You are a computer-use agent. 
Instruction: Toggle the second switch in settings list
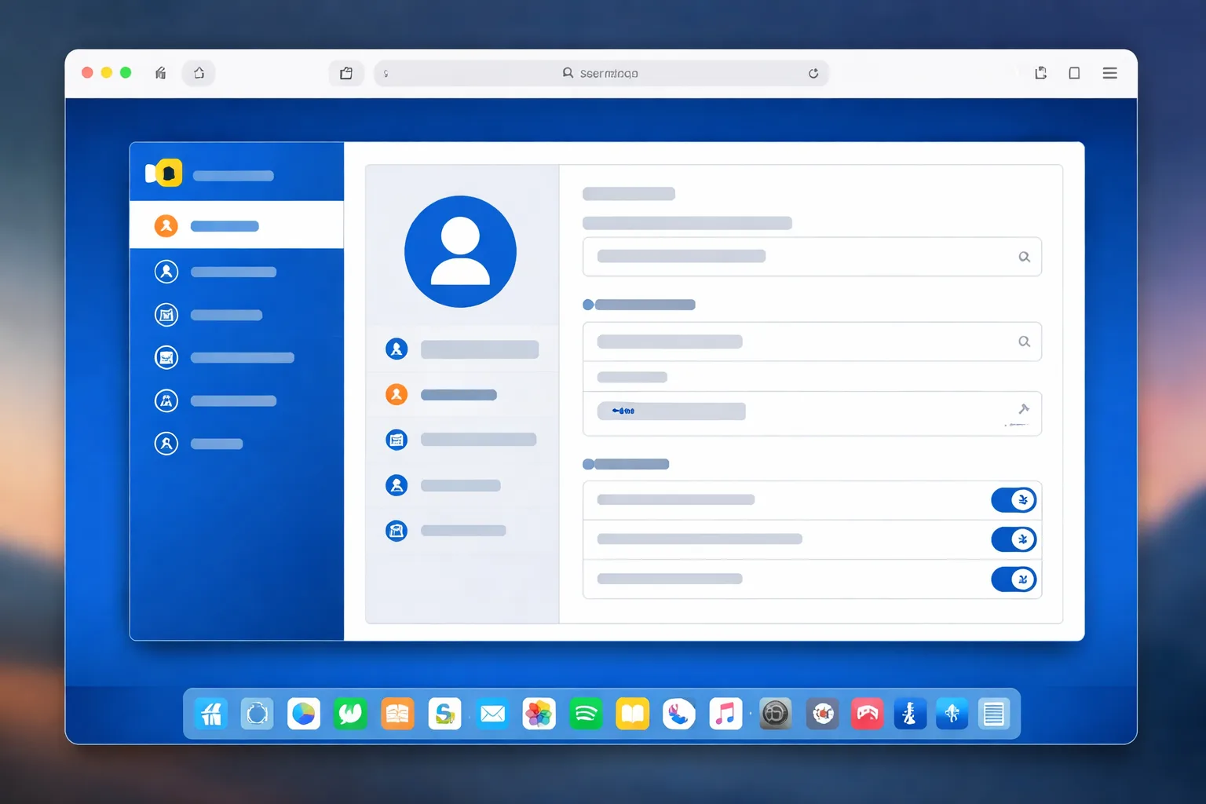[x=1014, y=539]
